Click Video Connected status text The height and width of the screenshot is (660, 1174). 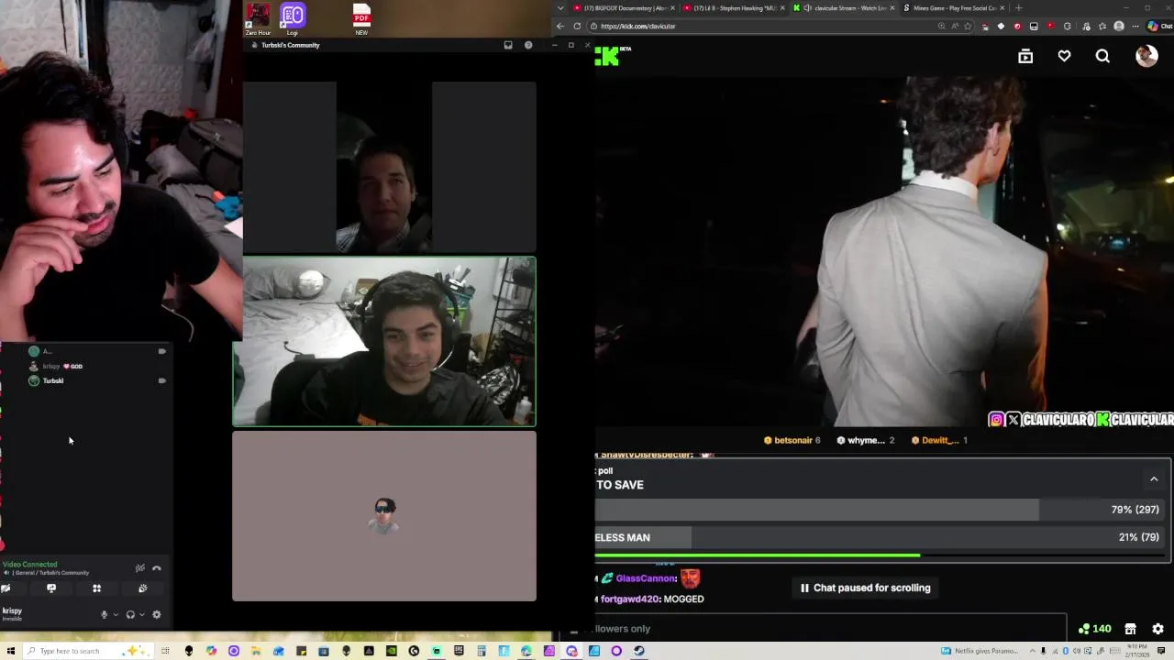coord(30,565)
